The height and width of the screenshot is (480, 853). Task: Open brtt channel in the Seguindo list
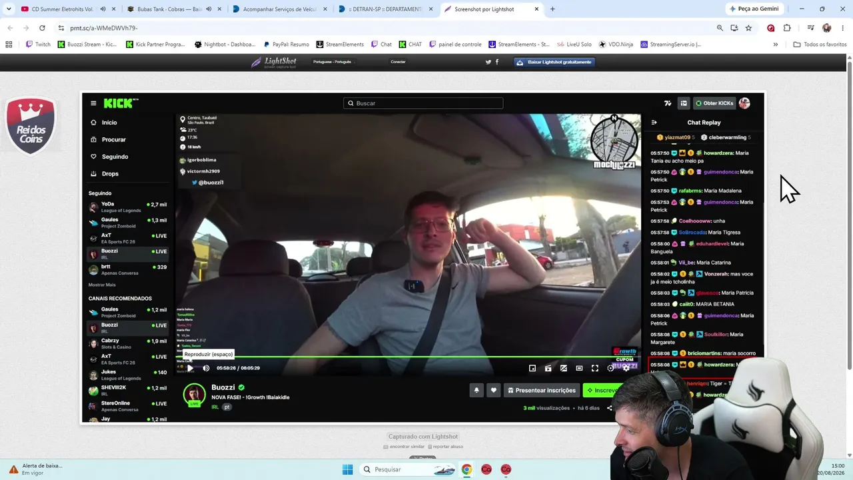click(x=128, y=269)
